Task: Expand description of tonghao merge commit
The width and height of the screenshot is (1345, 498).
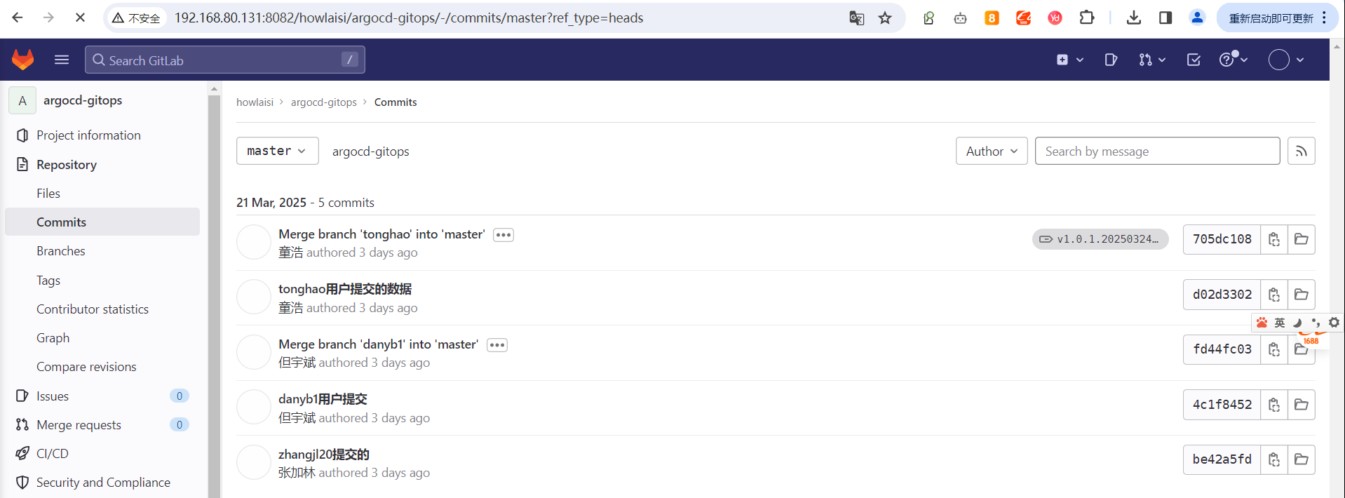Action: click(503, 235)
